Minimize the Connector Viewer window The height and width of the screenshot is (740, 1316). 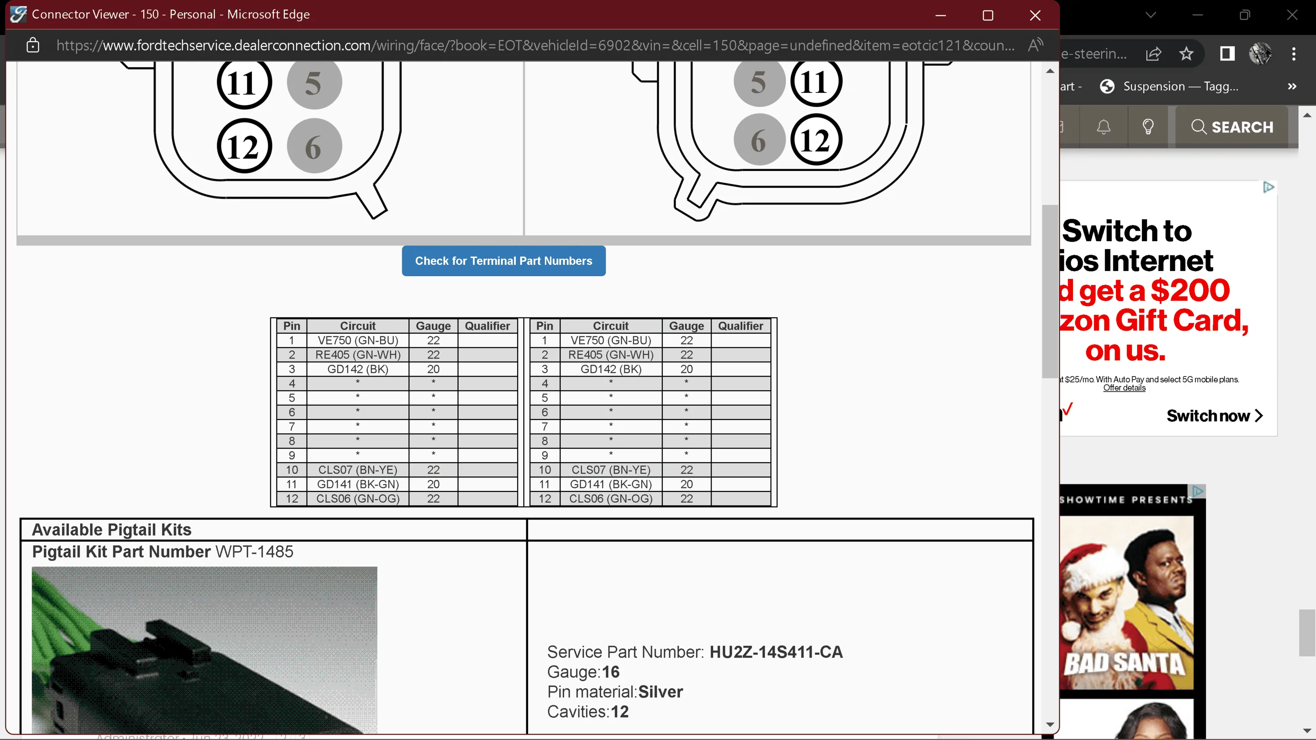pos(941,15)
